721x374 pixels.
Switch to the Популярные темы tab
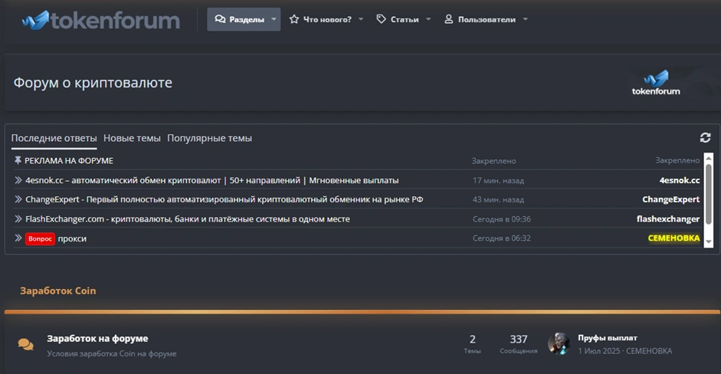pos(209,139)
